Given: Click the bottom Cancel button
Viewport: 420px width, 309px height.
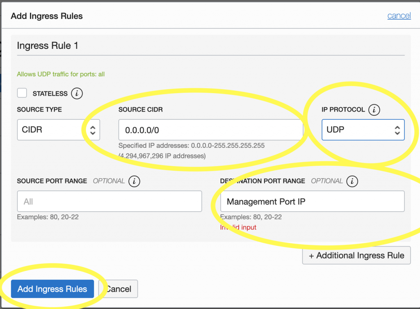Looking at the screenshot, I should 118,289.
